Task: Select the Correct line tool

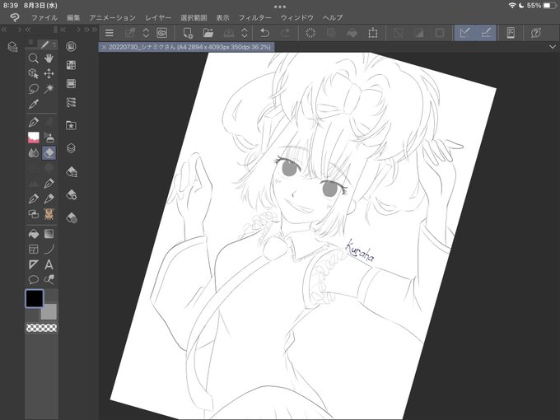Action: 49,279
